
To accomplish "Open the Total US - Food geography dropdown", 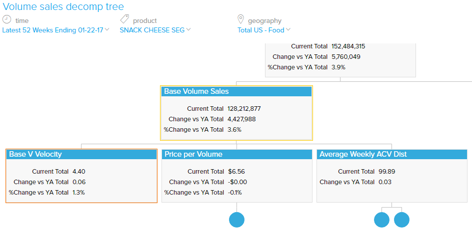I will [263, 30].
